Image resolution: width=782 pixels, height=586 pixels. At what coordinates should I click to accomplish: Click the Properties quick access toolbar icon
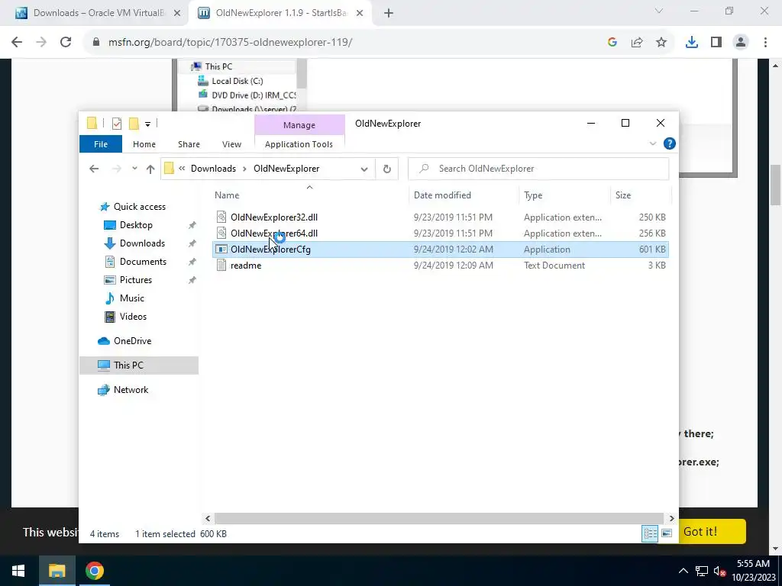click(x=117, y=124)
